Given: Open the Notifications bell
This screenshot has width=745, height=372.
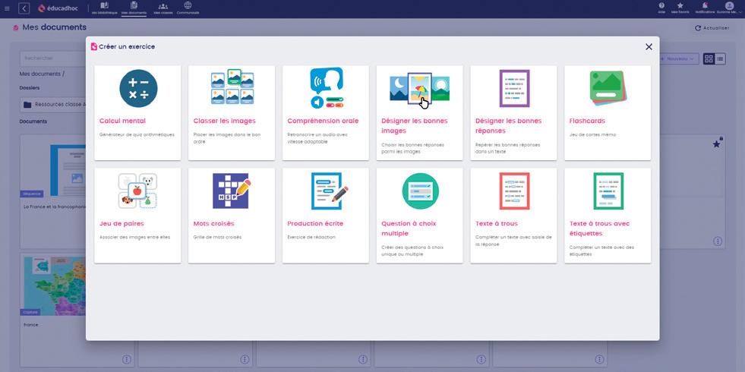Looking at the screenshot, I should 705,8.
